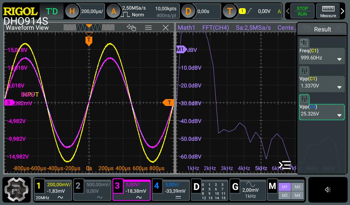Click the waveform memory position bar
This screenshot has height=205, width=350.
89,27
